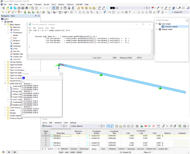Screen dimensions: 190x154
Task: Toggle the eye views icon at bottom left
Action: 9,152
